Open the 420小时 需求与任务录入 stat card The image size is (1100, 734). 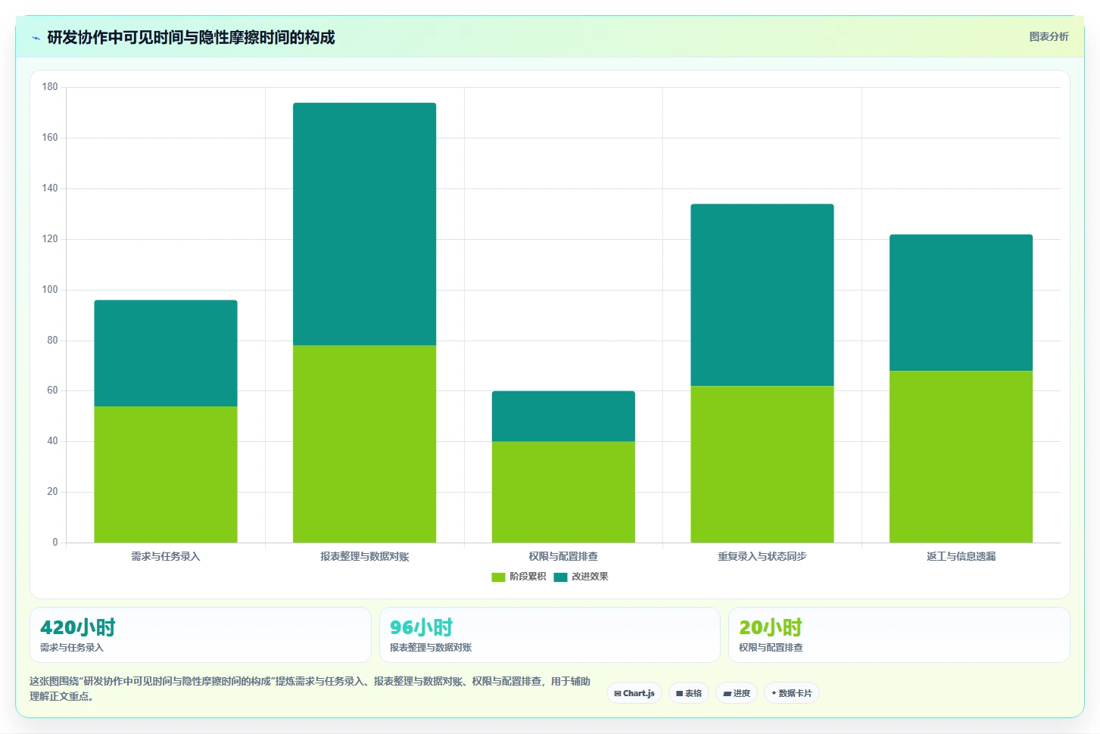point(201,635)
